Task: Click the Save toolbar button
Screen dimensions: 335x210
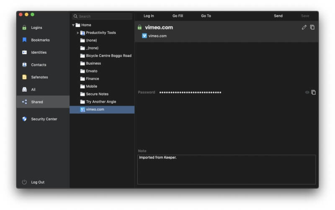Action: coord(305,16)
